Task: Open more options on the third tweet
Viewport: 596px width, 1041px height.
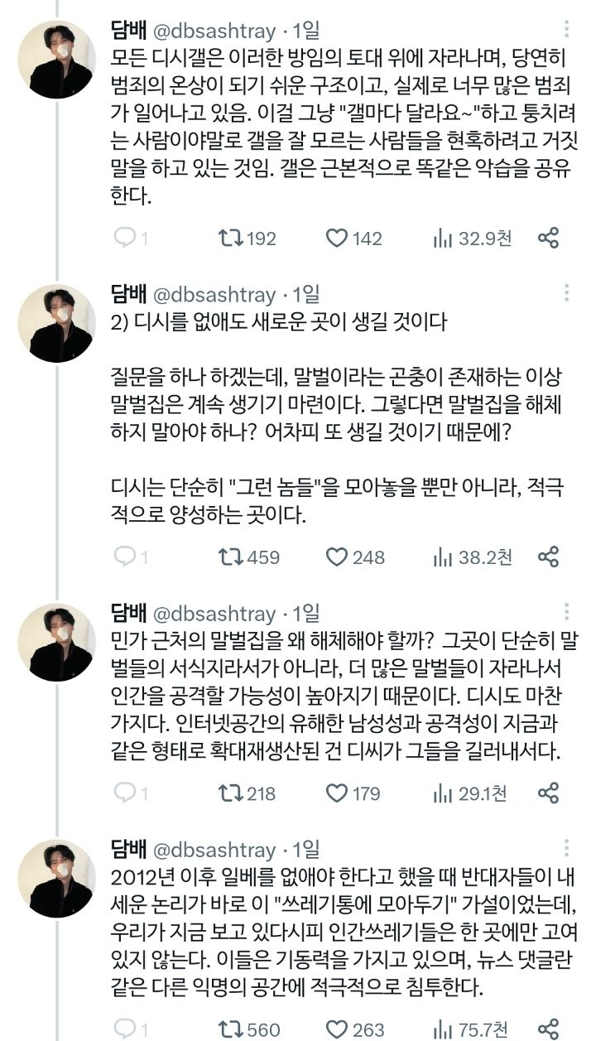Action: pyautogui.click(x=567, y=613)
